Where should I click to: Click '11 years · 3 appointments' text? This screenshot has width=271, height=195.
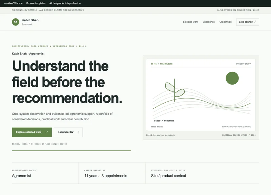point(106,176)
